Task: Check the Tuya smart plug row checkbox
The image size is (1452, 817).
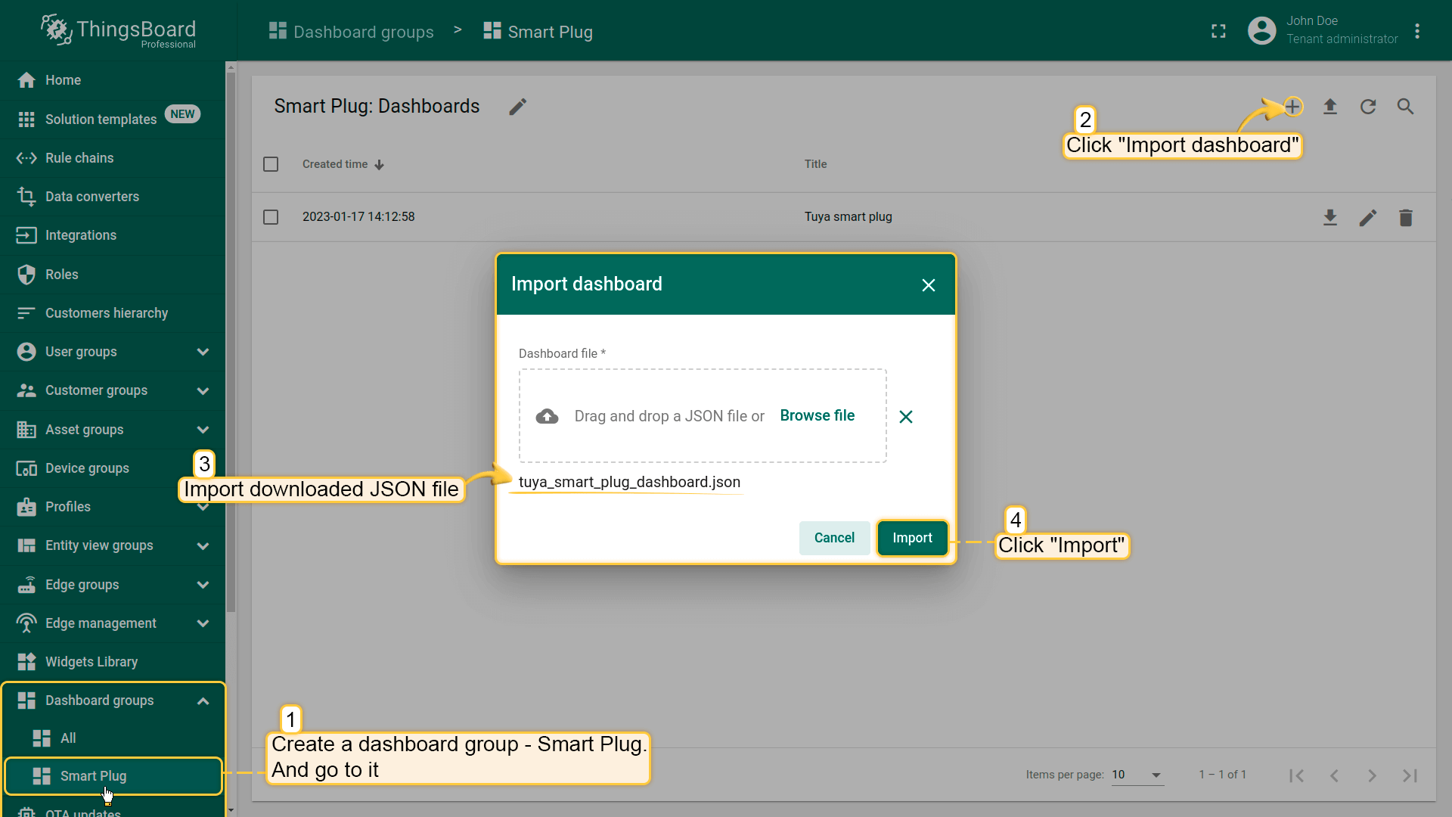Action: (x=271, y=217)
